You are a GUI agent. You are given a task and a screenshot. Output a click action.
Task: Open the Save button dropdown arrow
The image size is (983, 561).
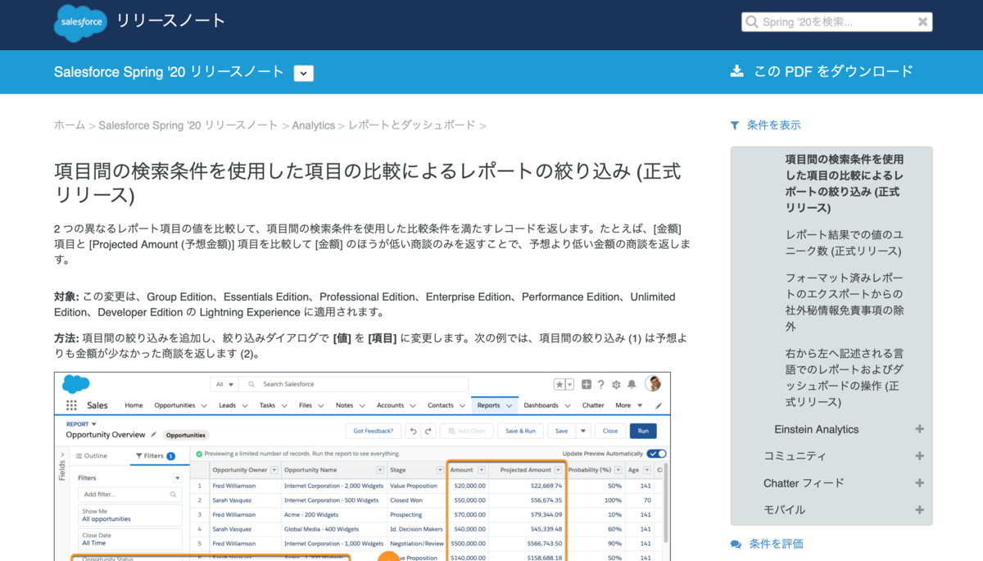tap(583, 431)
